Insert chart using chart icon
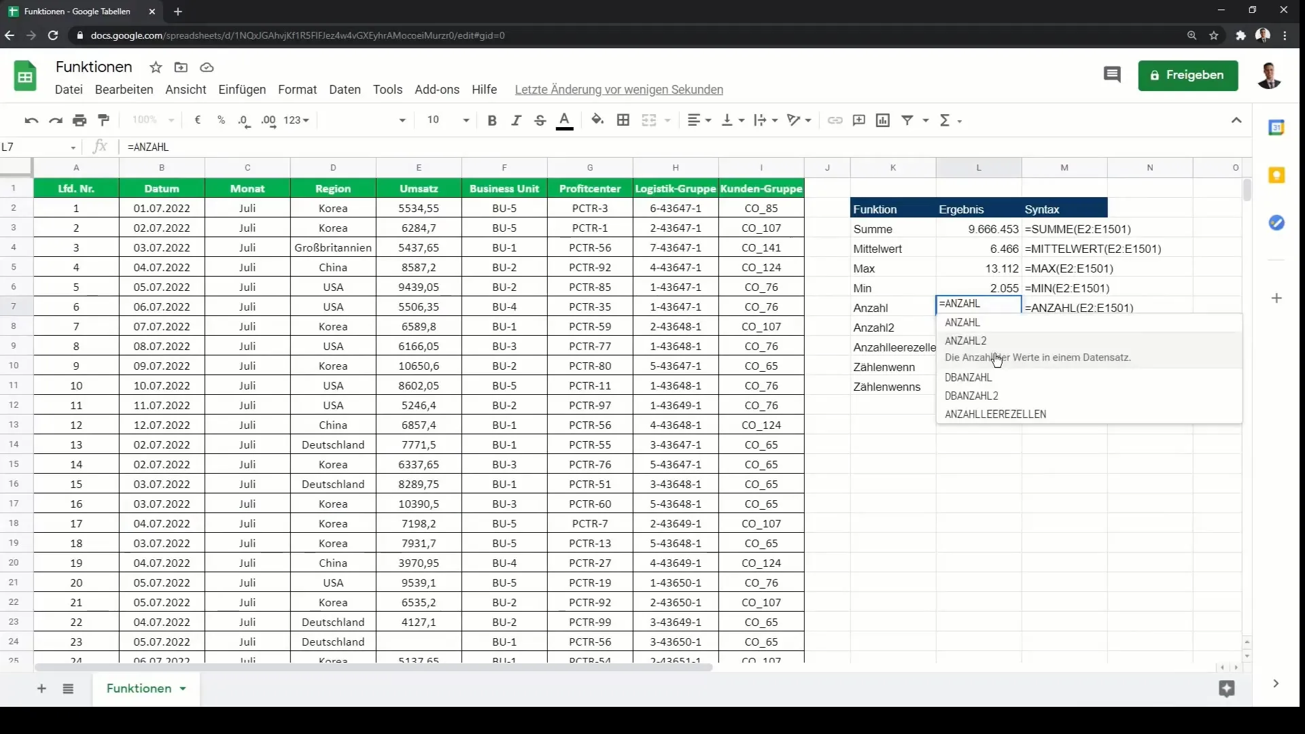The width and height of the screenshot is (1305, 734). (x=883, y=120)
